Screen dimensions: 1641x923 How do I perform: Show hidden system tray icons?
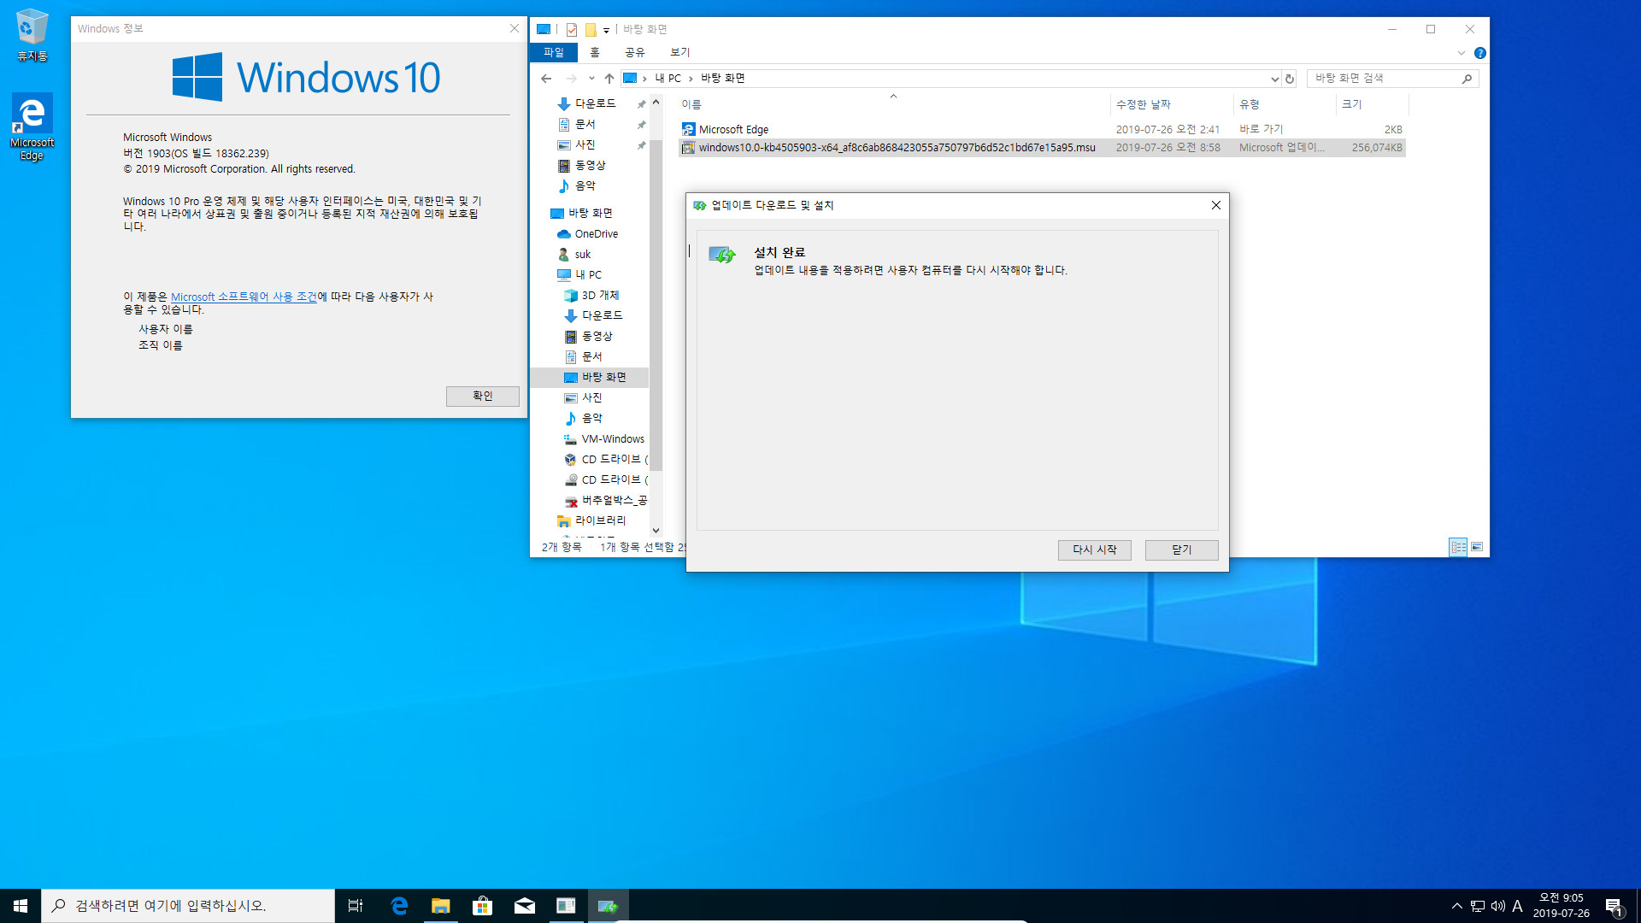1456,906
